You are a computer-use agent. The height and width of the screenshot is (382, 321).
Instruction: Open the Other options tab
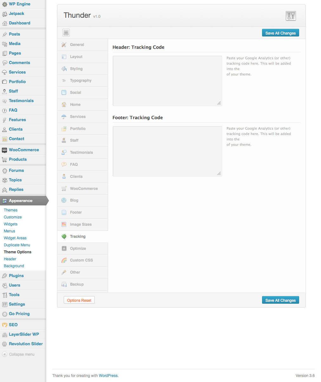(83, 272)
